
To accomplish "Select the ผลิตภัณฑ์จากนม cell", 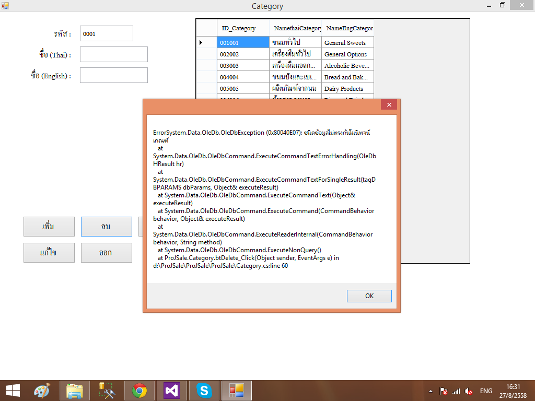I will point(296,89).
